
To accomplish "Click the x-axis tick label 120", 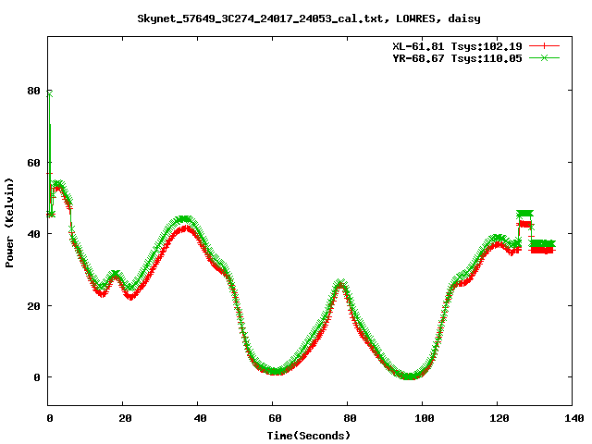I will coord(499,418).
